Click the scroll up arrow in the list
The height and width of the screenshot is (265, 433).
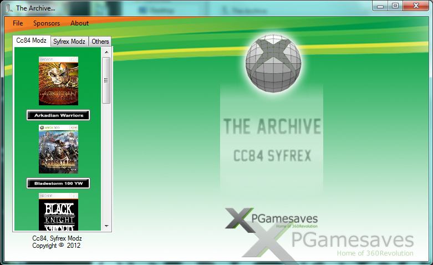pyautogui.click(x=106, y=52)
